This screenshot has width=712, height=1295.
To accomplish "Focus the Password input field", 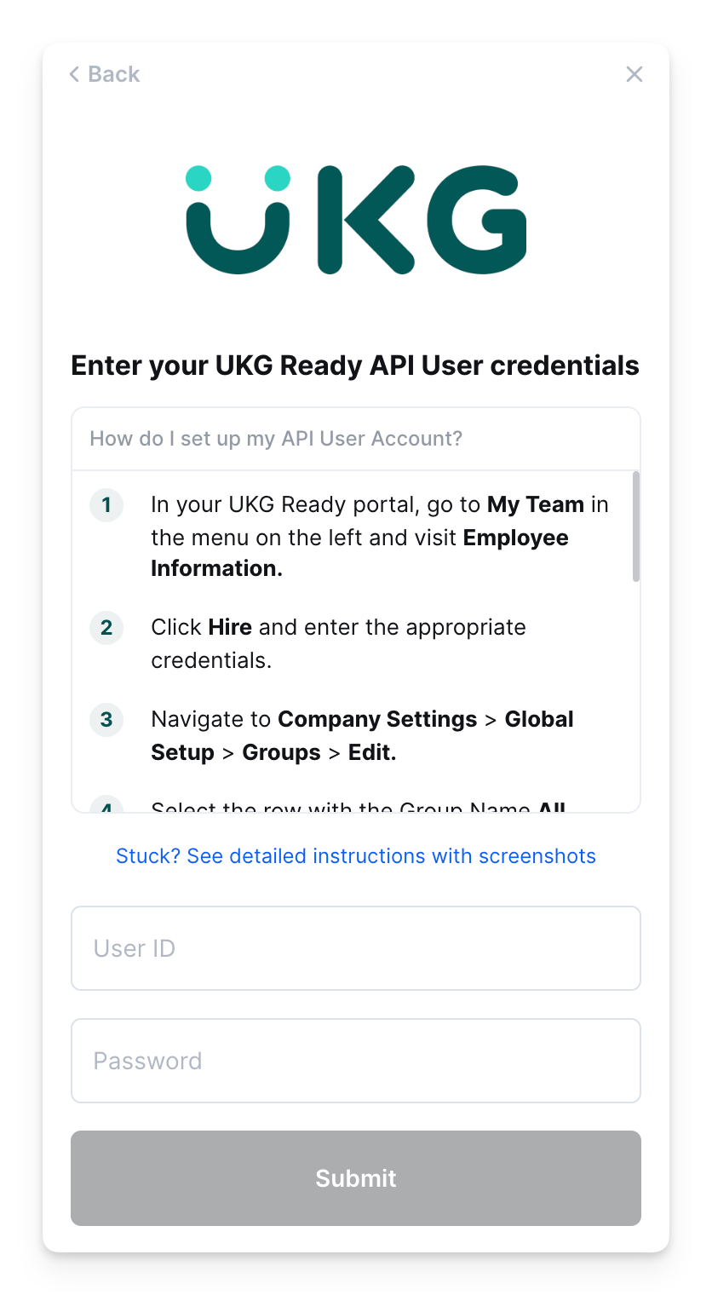I will point(356,1061).
